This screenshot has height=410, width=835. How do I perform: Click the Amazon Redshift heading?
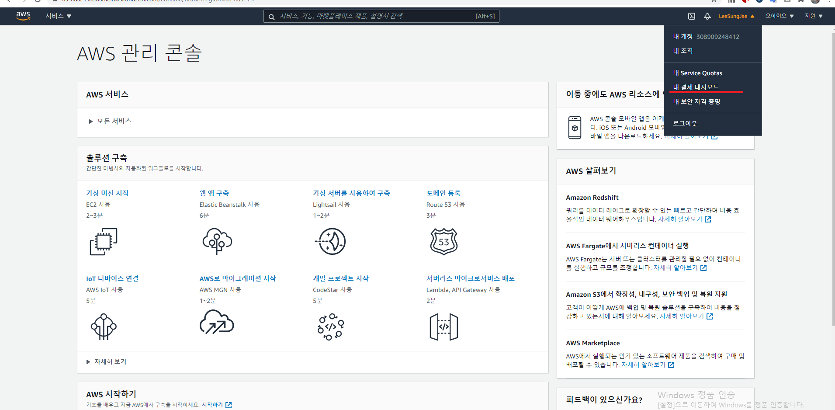coord(592,198)
